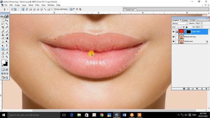Open Google Chrome from taskbar
Viewport: 210px width, 118px height.
[102, 115]
